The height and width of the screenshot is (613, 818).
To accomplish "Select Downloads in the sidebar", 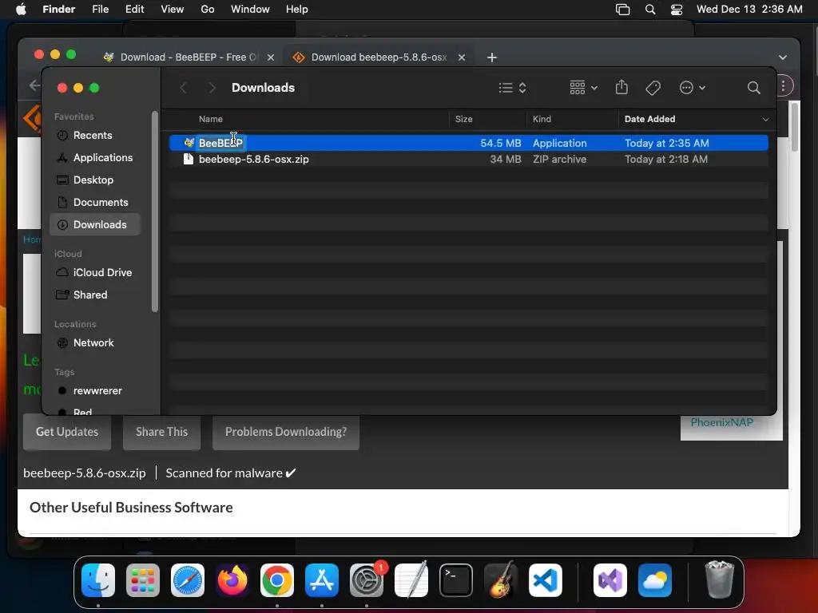I will 95,224.
